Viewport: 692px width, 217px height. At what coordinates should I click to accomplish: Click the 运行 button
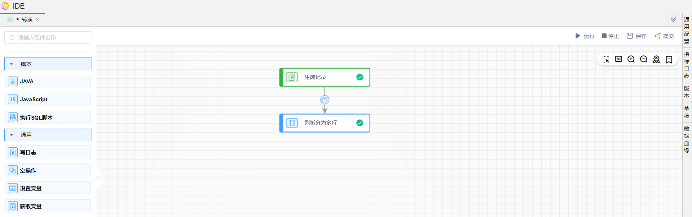(x=585, y=36)
